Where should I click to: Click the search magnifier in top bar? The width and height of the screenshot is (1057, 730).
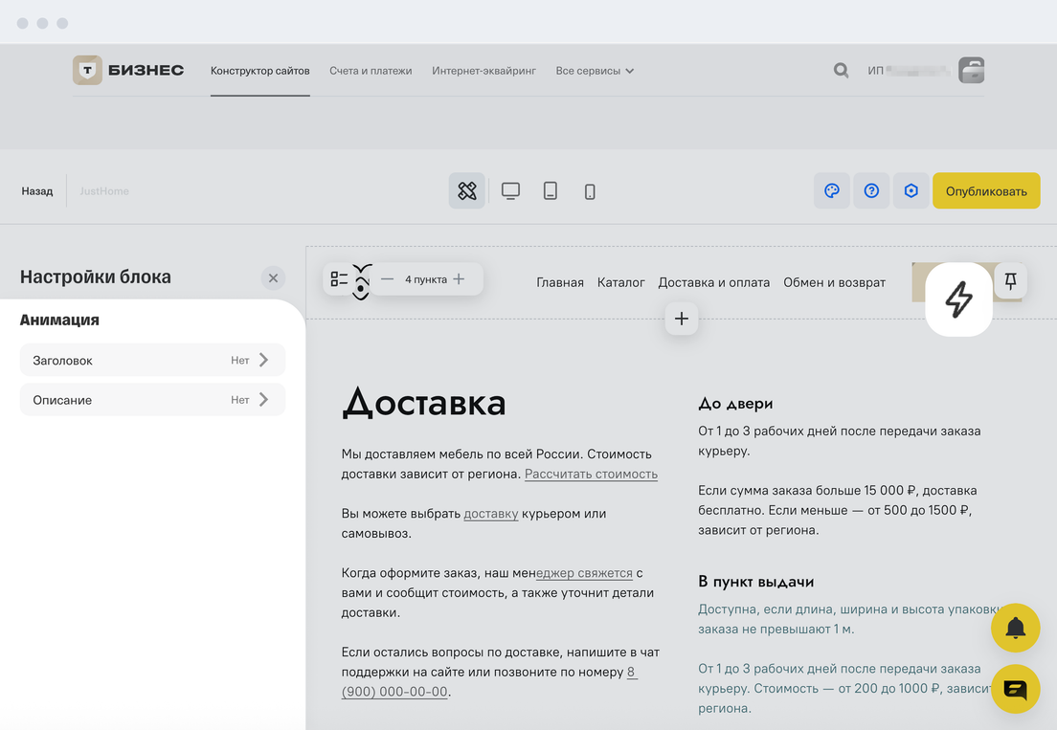coord(841,71)
